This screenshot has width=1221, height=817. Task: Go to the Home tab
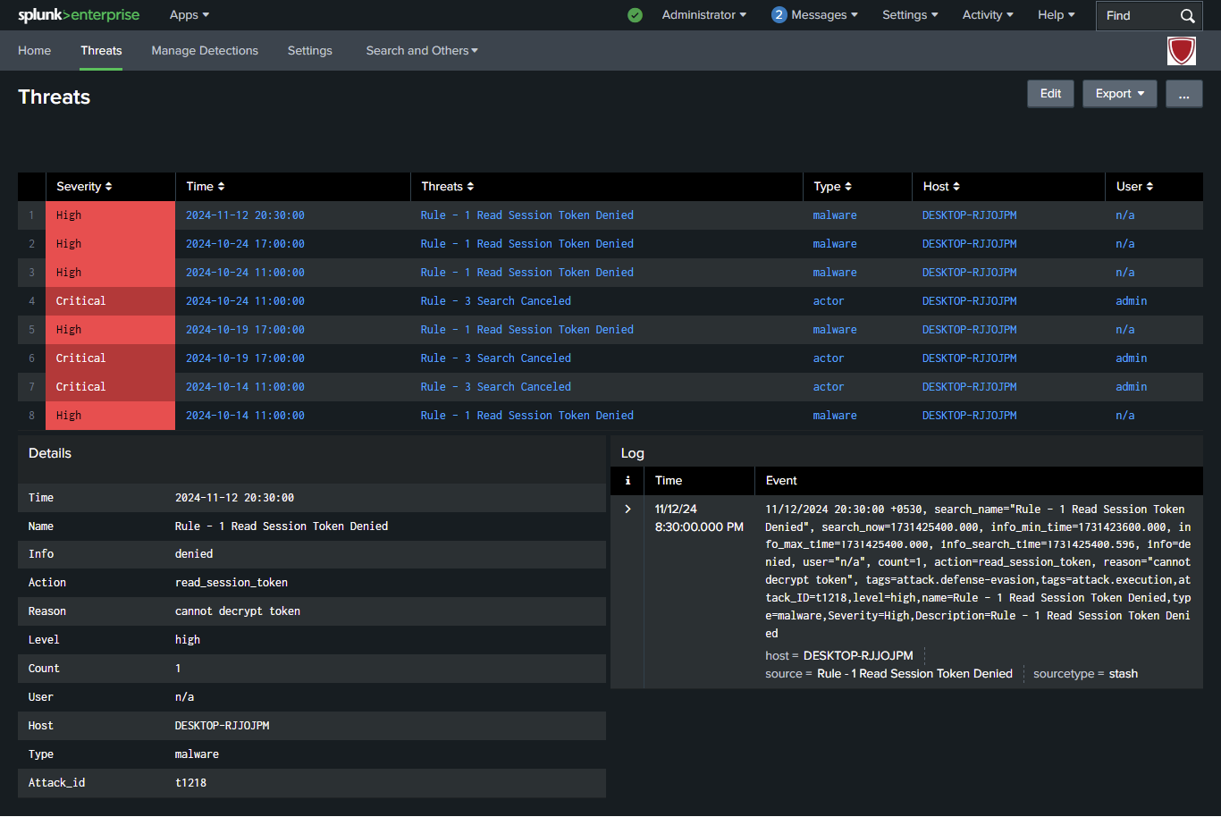pos(35,51)
